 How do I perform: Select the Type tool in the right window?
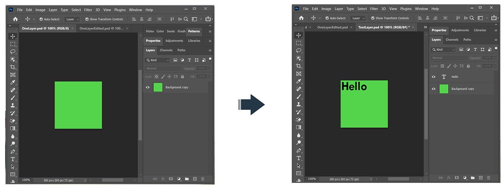[299, 158]
